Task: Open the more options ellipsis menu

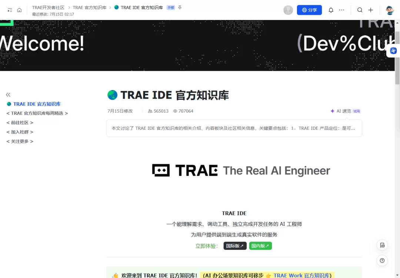Action: 341,10
